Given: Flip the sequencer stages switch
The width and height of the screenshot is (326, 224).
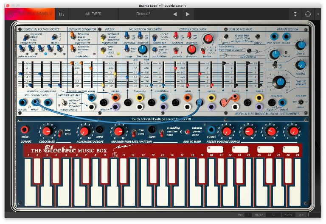Looking at the screenshot, I should [54, 37].
